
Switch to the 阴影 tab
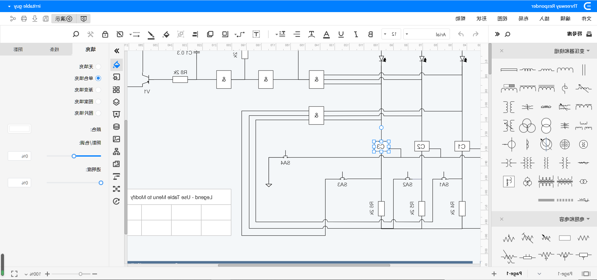coord(18,49)
